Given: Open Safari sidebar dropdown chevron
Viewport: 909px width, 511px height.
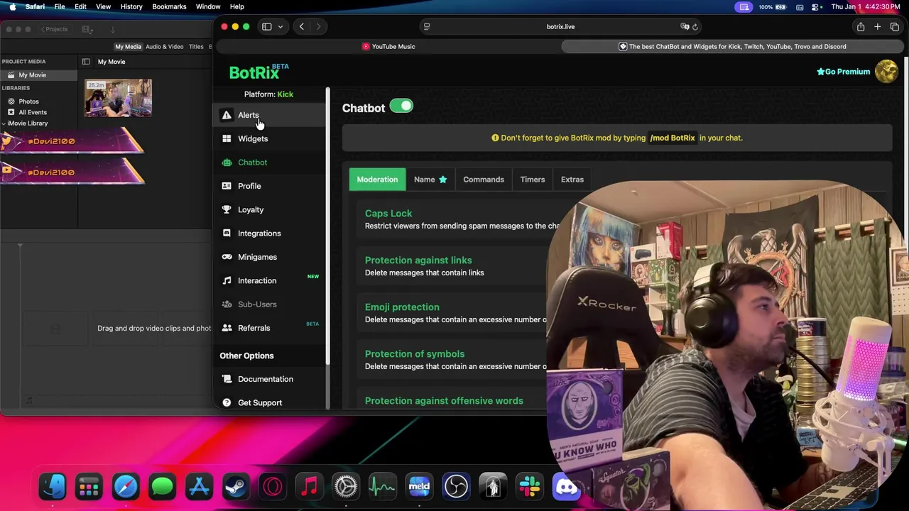Looking at the screenshot, I should (281, 27).
